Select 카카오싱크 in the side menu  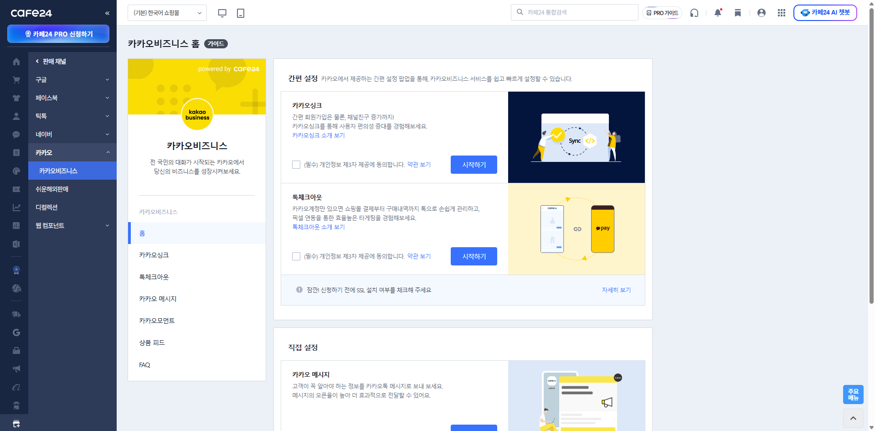click(x=154, y=255)
